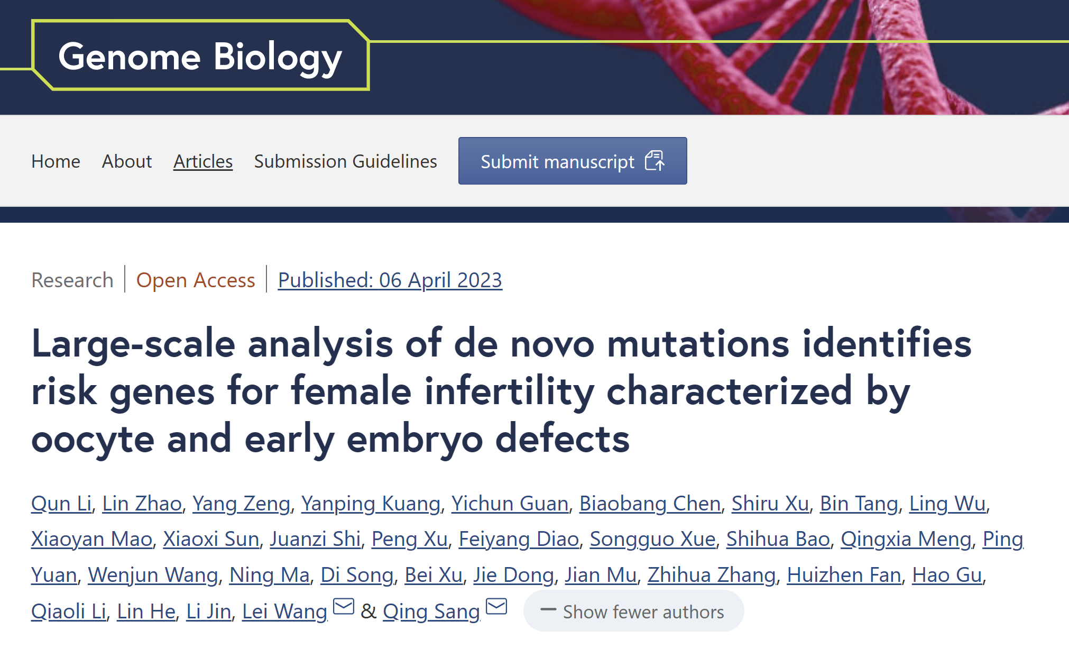The width and height of the screenshot is (1069, 648).
Task: Click the envelope icon beside Qing Sang
Action: (x=495, y=606)
